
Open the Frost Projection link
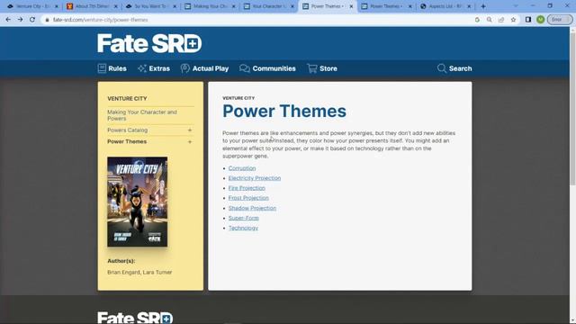[248, 198]
